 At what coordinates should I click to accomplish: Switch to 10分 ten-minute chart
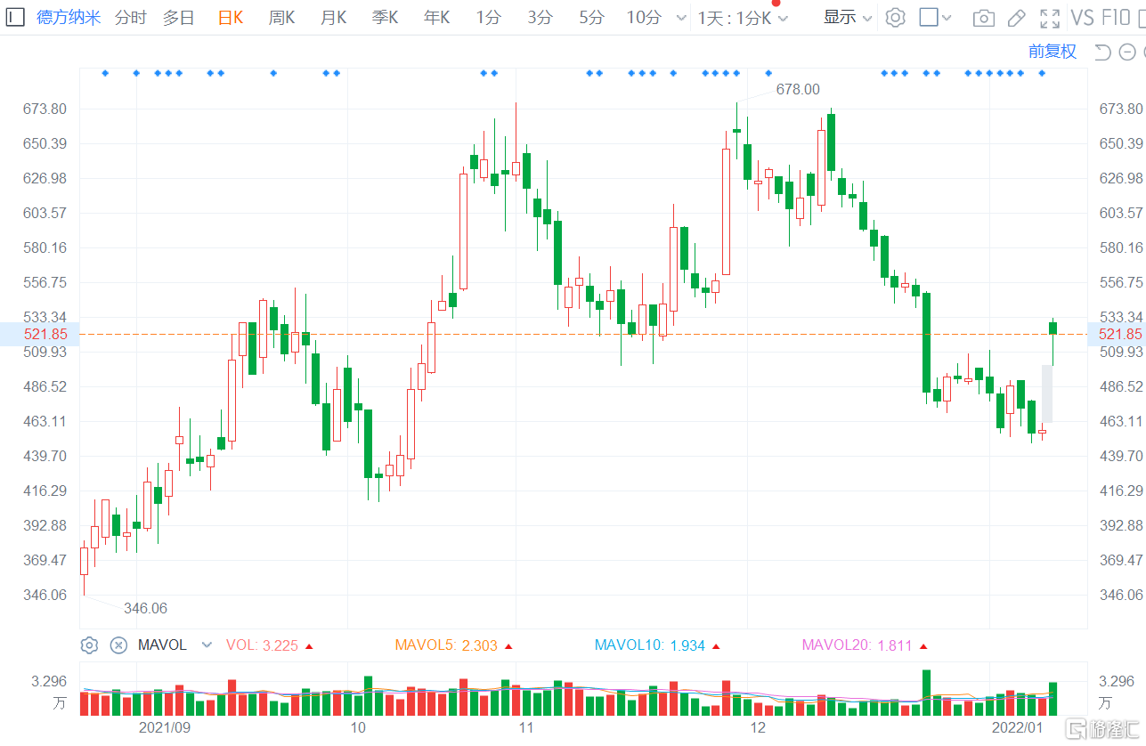(644, 17)
